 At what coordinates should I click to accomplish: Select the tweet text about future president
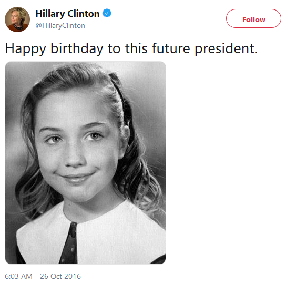(131, 49)
